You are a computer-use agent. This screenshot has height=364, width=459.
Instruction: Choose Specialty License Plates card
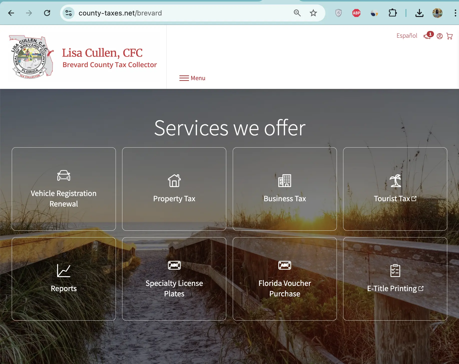pos(174,279)
